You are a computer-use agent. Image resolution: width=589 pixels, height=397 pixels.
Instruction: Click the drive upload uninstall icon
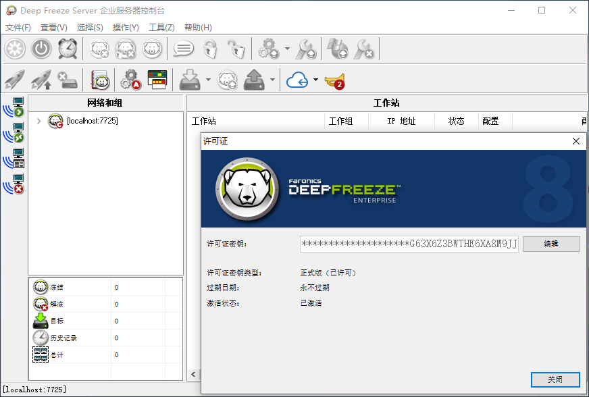click(254, 80)
